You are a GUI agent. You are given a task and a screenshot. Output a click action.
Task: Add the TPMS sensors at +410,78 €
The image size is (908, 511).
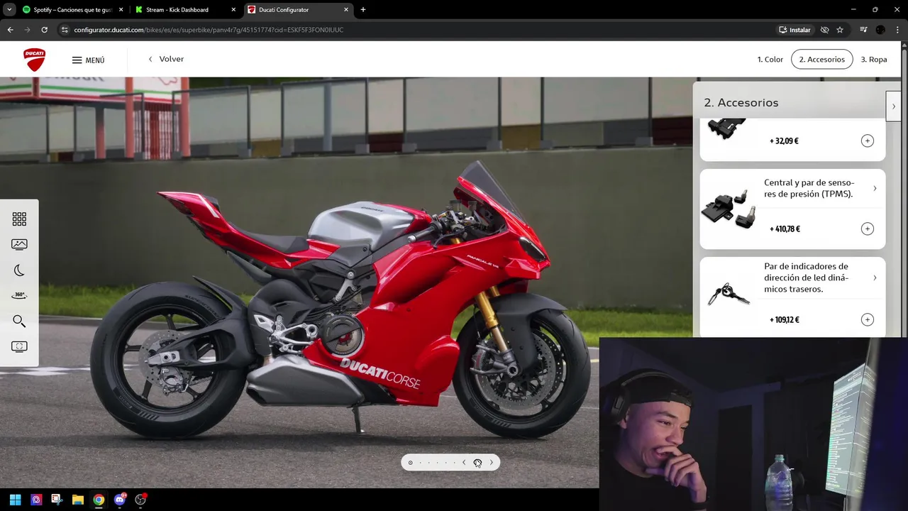click(867, 229)
